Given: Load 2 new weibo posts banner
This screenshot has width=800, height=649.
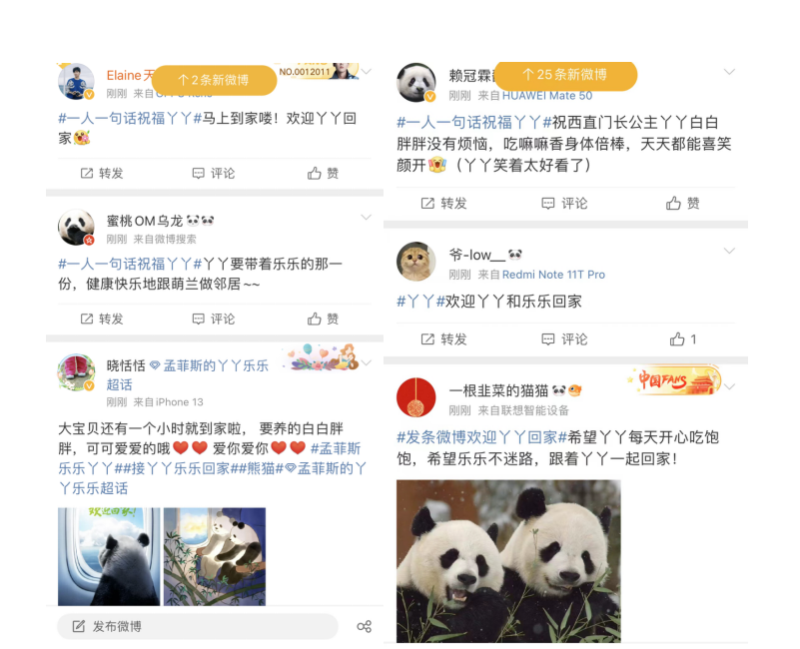Looking at the screenshot, I should point(215,80).
